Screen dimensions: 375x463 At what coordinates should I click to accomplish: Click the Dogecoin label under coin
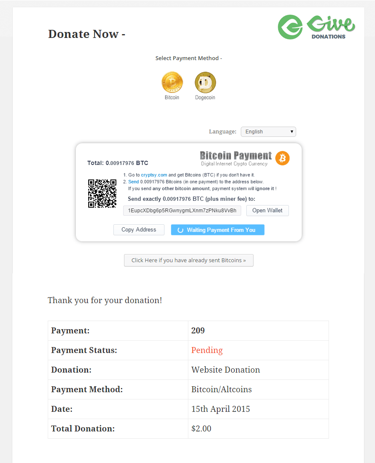pyautogui.click(x=205, y=98)
